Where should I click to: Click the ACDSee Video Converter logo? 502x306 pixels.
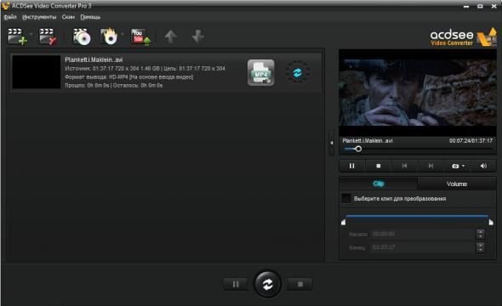coord(463,37)
